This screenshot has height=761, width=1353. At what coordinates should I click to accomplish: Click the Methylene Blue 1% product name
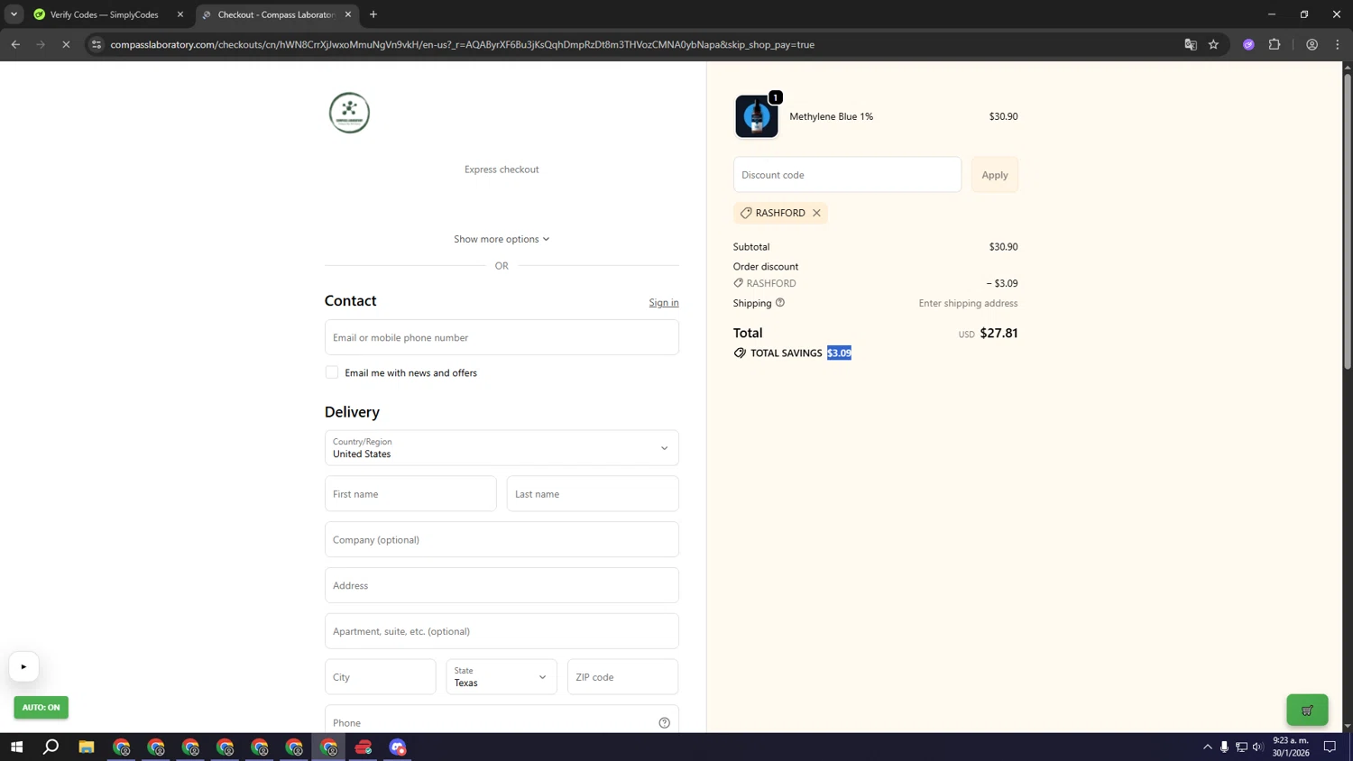831,116
